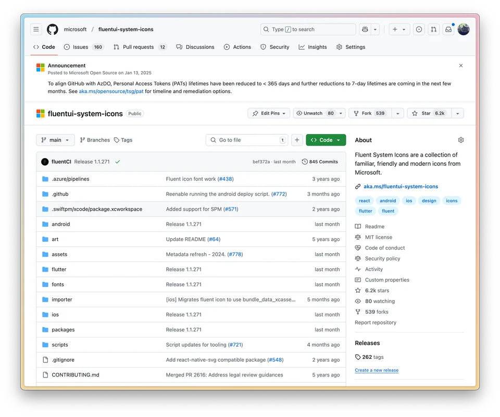Expand the Unwatch options dropdown arrow
The width and height of the screenshot is (500, 417).
tap(341, 113)
